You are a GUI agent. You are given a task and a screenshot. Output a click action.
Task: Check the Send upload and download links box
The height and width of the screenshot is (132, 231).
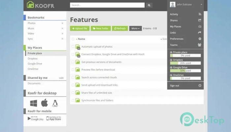click(73, 85)
